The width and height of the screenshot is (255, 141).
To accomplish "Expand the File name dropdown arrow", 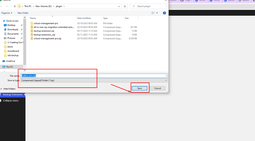I will (x=166, y=76).
